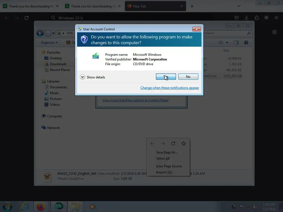
Task: Choose Save Page As in context menu
Action: [167, 152]
